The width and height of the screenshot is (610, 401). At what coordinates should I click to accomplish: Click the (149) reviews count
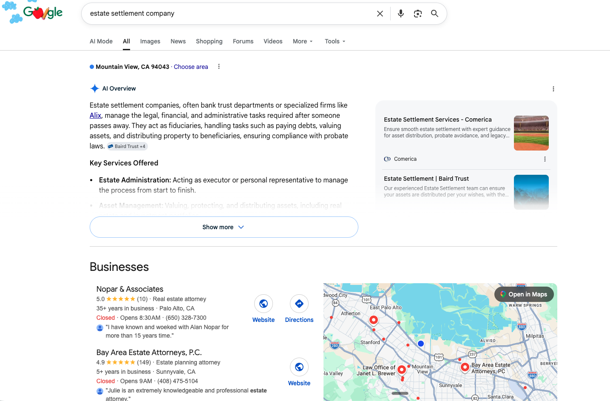[144, 362]
